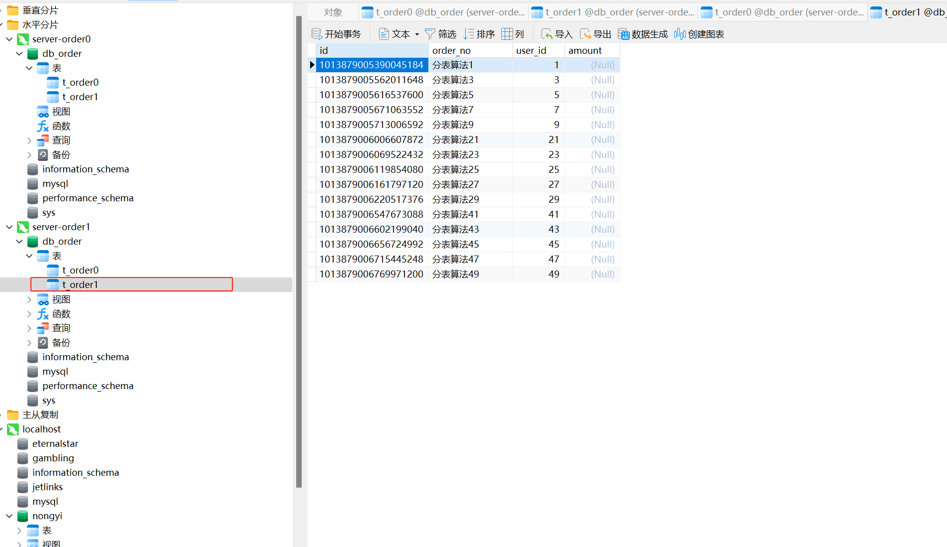Click the localhost connection icon
Image resolution: width=947 pixels, height=547 pixels.
(x=13, y=429)
